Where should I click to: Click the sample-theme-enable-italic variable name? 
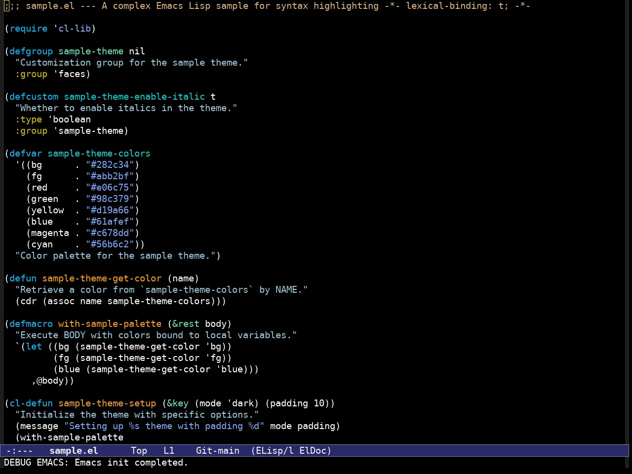(134, 97)
